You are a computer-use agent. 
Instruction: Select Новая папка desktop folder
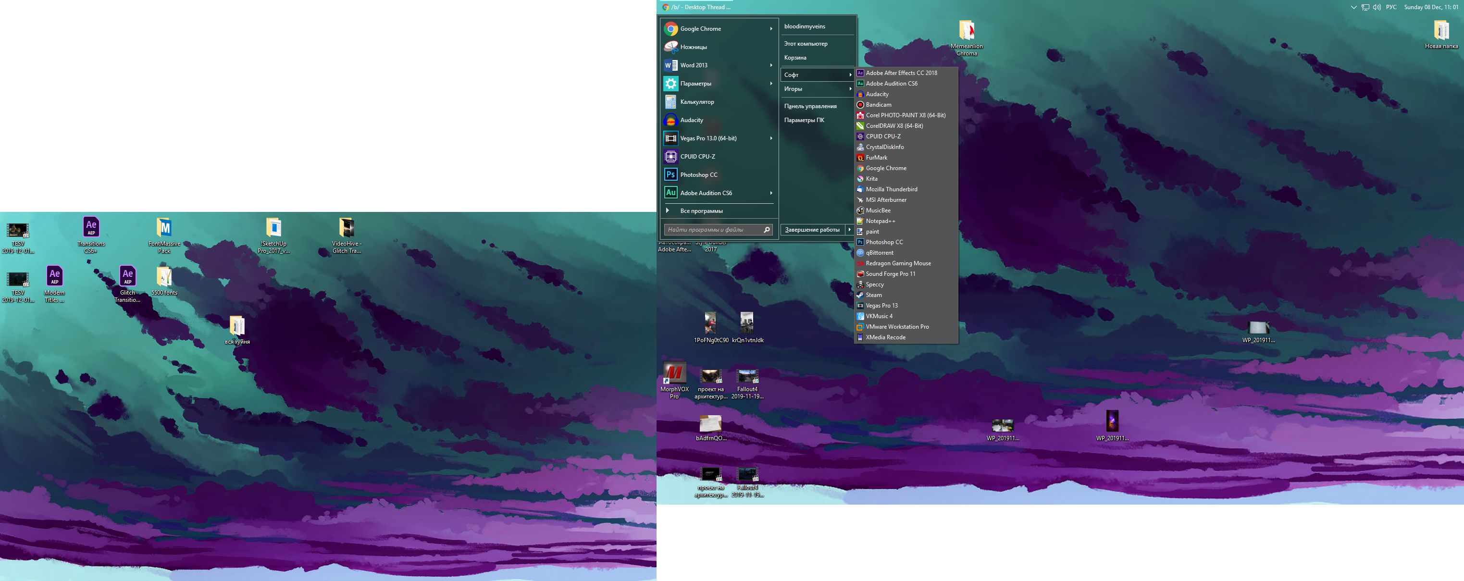coord(1441,34)
